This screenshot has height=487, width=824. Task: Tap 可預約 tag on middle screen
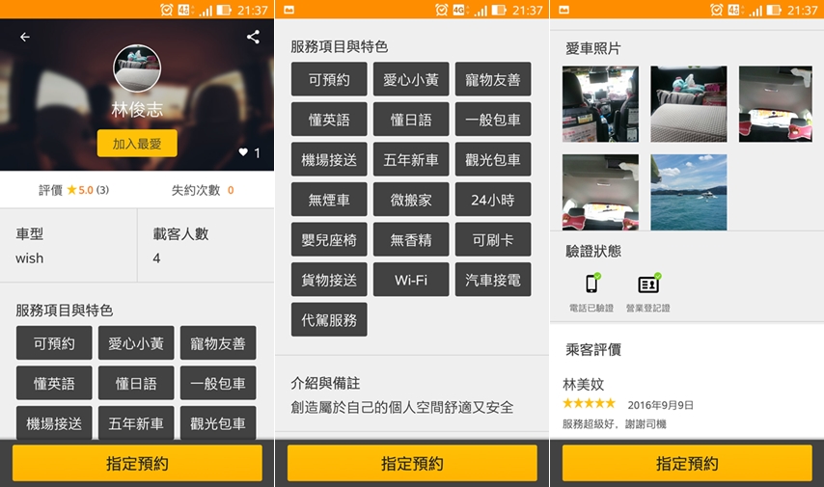[x=329, y=79]
